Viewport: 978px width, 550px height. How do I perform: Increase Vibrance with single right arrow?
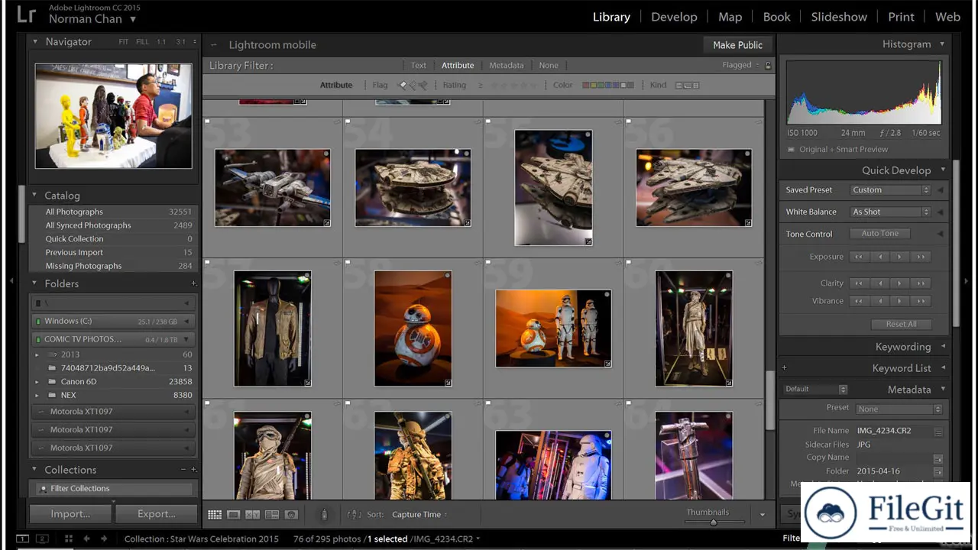point(901,301)
